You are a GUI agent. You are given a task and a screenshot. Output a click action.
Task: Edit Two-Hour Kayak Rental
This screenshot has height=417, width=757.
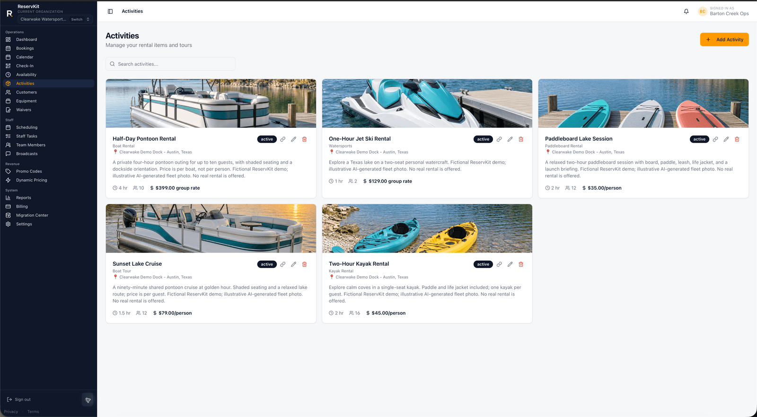(x=510, y=264)
